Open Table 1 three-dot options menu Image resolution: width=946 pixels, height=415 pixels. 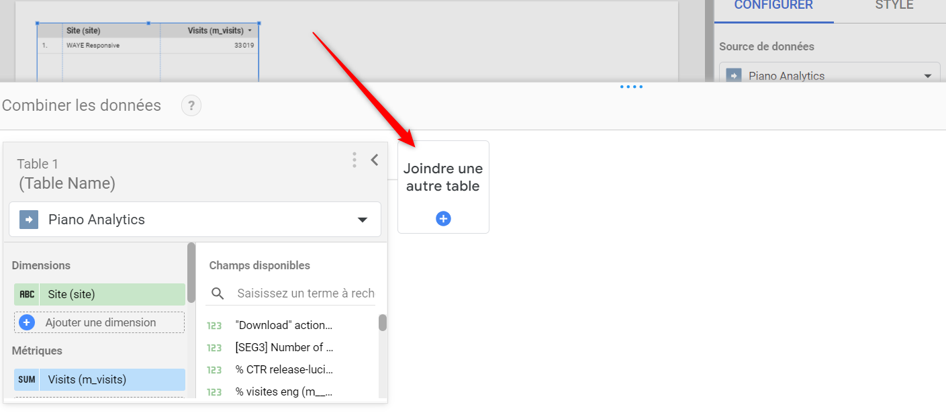pyautogui.click(x=354, y=160)
